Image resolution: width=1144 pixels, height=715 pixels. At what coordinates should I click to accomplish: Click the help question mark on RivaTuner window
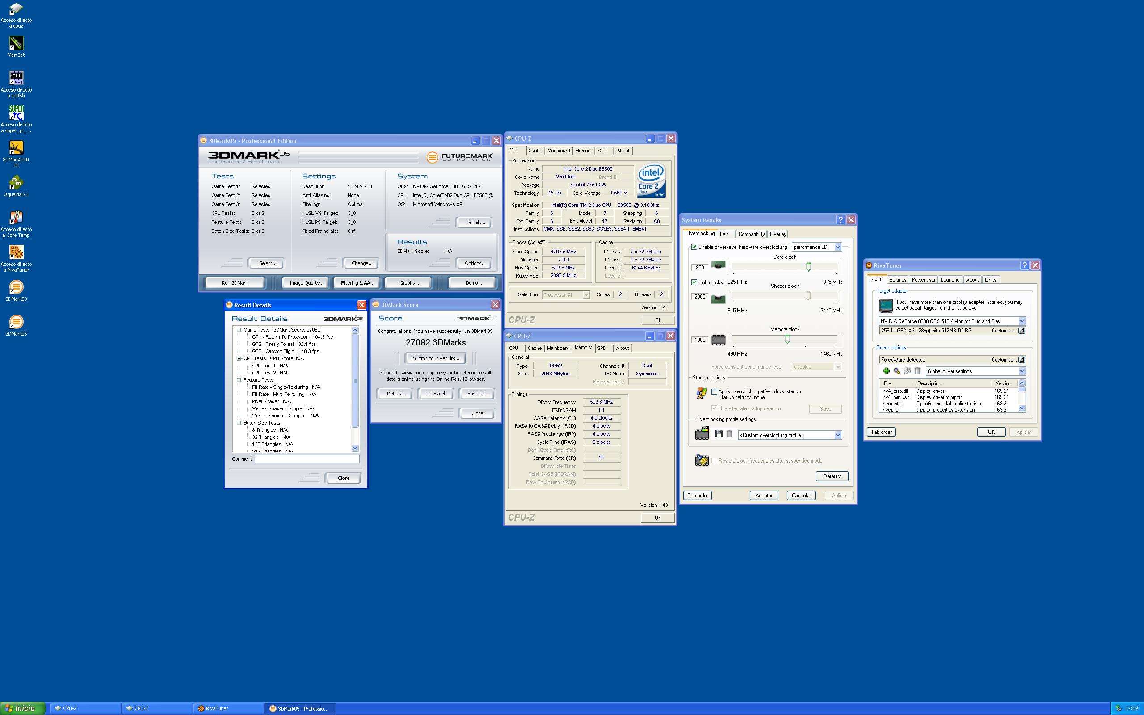[x=1024, y=265]
